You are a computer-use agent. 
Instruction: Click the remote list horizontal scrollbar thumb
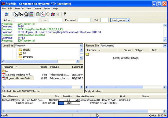116,87
